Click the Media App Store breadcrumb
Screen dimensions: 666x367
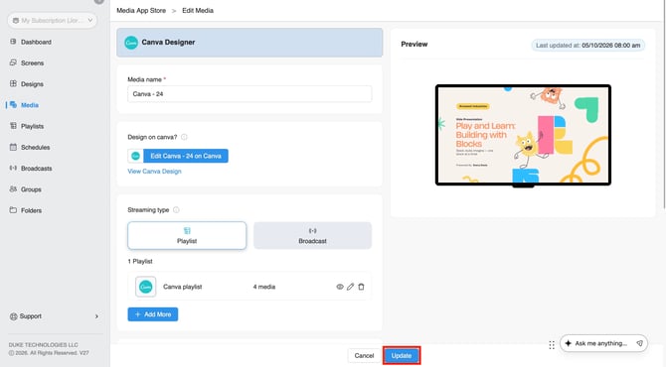(x=141, y=11)
